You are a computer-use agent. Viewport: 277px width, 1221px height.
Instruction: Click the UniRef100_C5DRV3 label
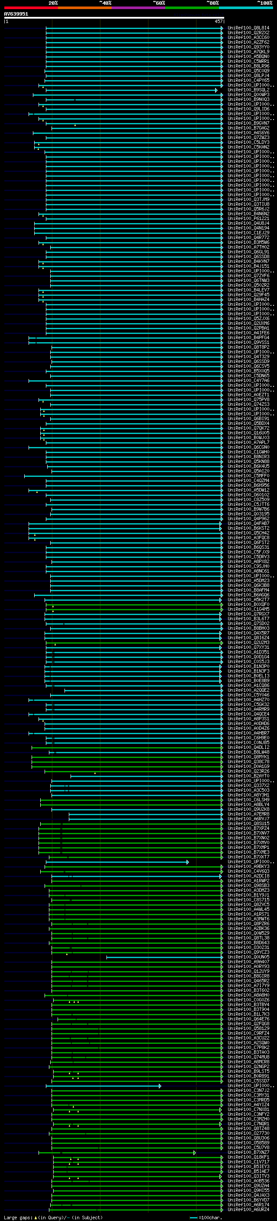[248, 557]
